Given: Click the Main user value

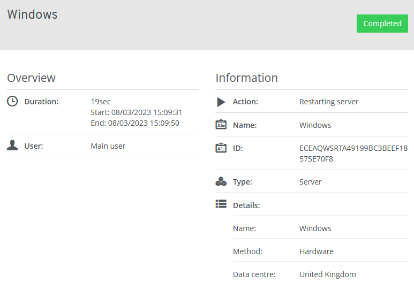Looking at the screenshot, I should point(108,146).
